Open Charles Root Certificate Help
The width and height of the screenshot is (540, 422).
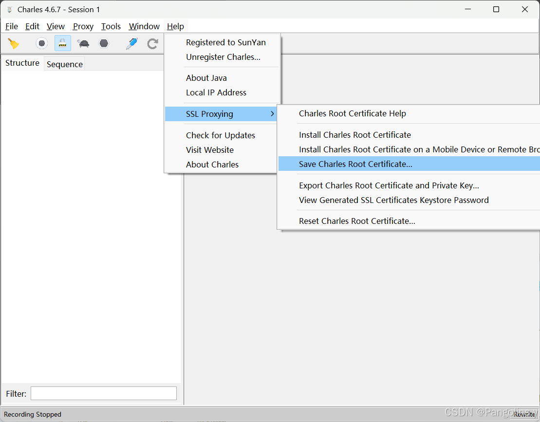coord(409,113)
